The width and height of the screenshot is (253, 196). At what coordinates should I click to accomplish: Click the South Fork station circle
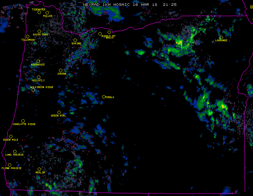tap(39, 31)
